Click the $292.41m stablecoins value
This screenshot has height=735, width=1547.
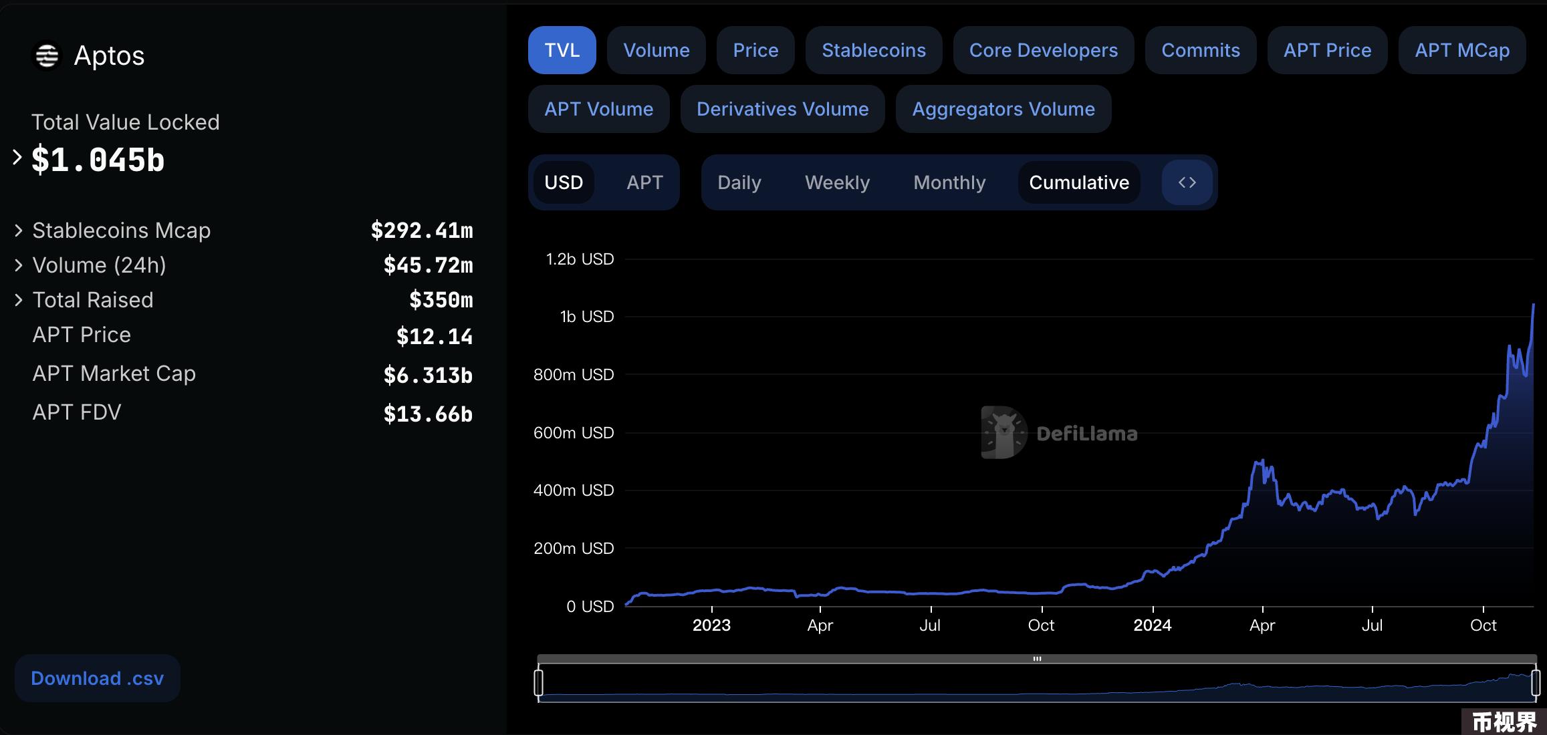(422, 231)
